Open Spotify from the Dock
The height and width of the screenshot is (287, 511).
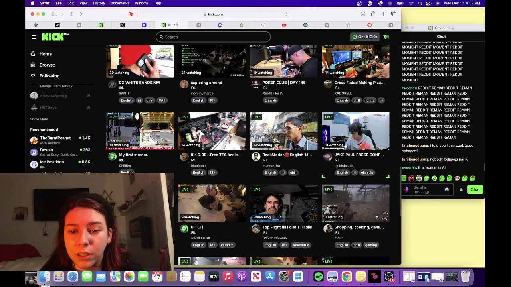(x=319, y=277)
